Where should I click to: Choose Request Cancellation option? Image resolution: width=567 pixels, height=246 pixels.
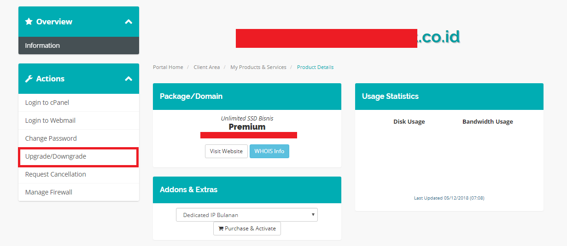coord(55,174)
